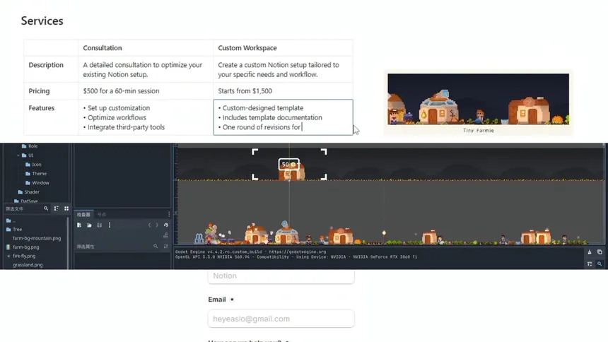Screen dimensions: 608x342
Task: Open Inspector extra resource options menu
Action: click(110, 225)
